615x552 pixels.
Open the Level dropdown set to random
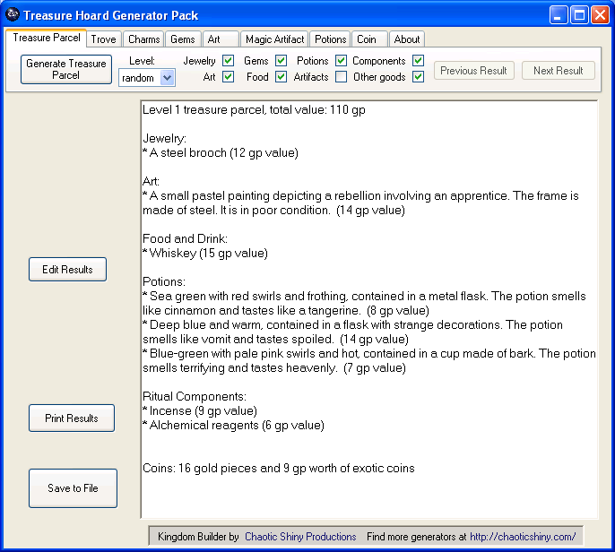click(x=147, y=78)
